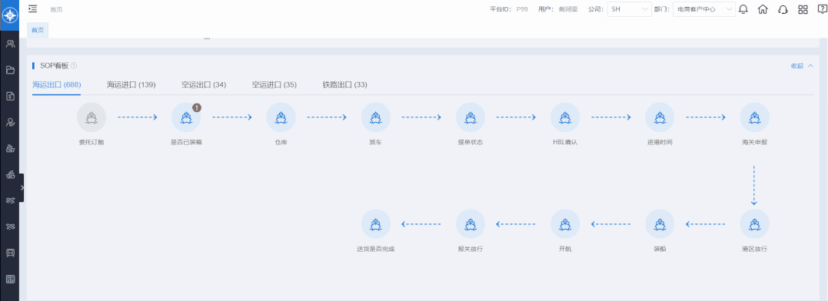Select the 海关申报 step icon
Screen dimensions: 828x301
tap(755, 117)
